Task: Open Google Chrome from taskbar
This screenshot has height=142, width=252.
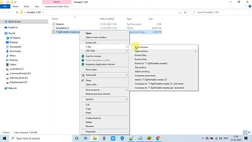Action: pyautogui.click(x=158, y=138)
